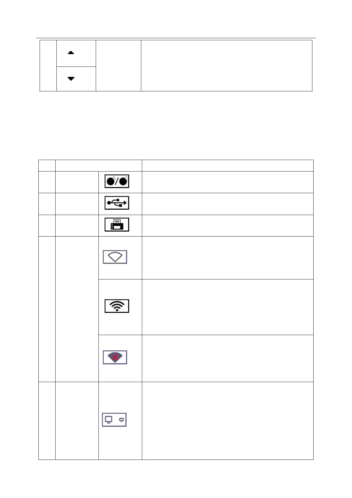Click the up arrow icon
Screen dimensions: 352x498
tap(71, 53)
